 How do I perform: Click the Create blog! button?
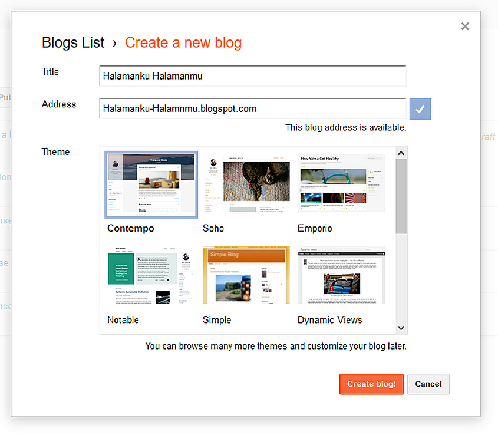pos(371,384)
